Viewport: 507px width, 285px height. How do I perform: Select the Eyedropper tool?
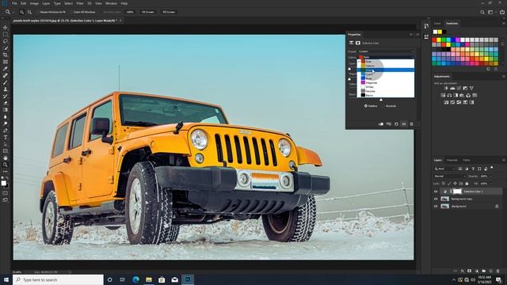click(6, 69)
